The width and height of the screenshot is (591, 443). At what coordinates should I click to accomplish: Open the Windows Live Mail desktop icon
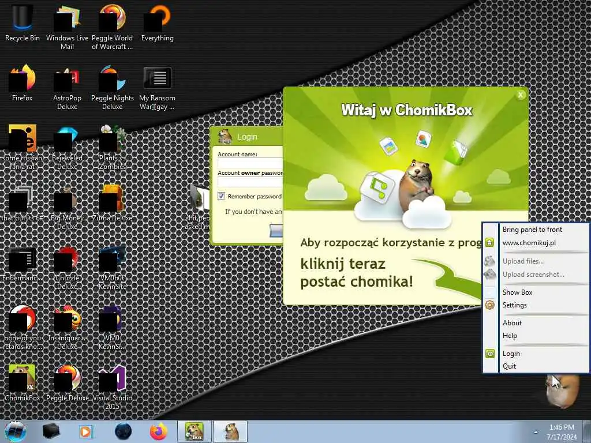tap(67, 27)
